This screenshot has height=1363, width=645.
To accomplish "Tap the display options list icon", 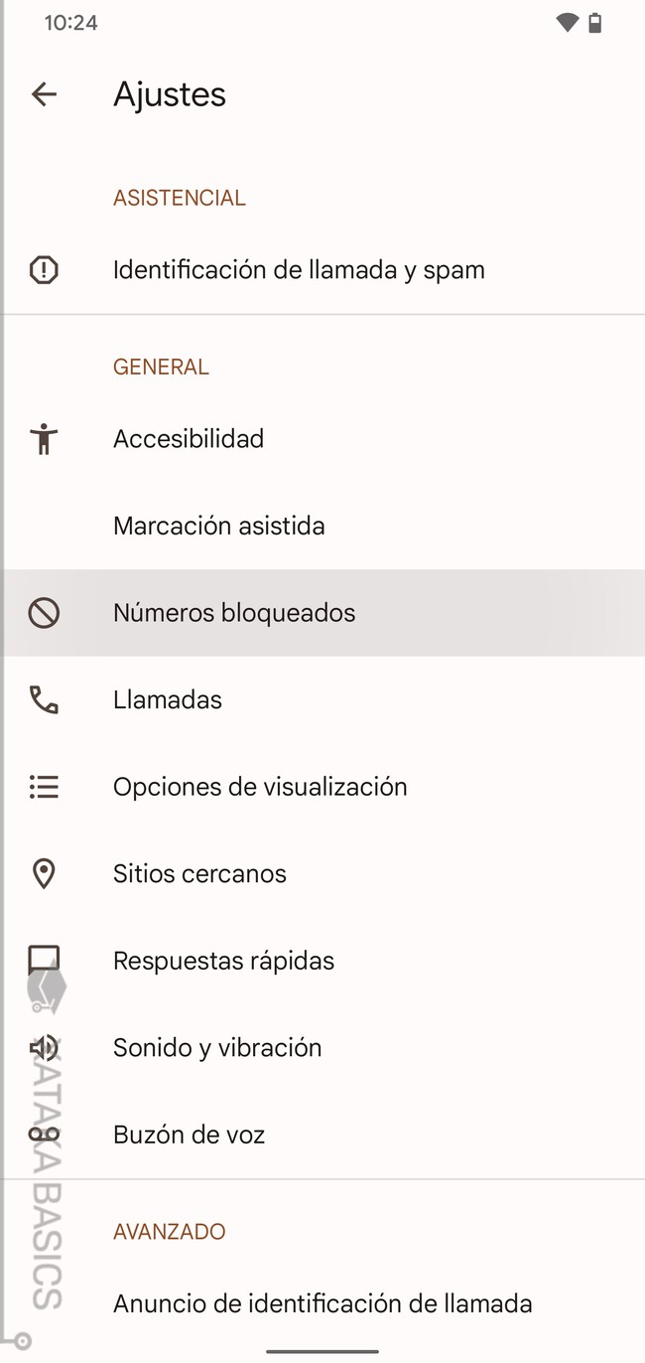I will (x=44, y=787).
